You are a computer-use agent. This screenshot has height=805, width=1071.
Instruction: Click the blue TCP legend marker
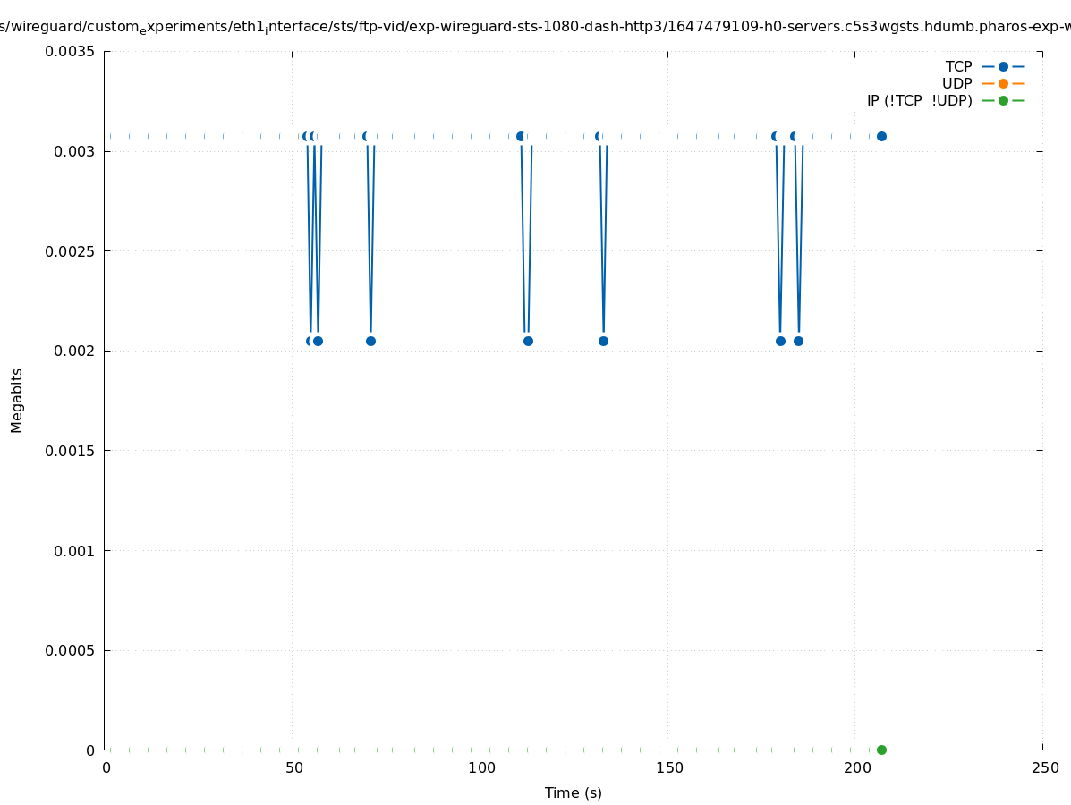pos(1003,66)
